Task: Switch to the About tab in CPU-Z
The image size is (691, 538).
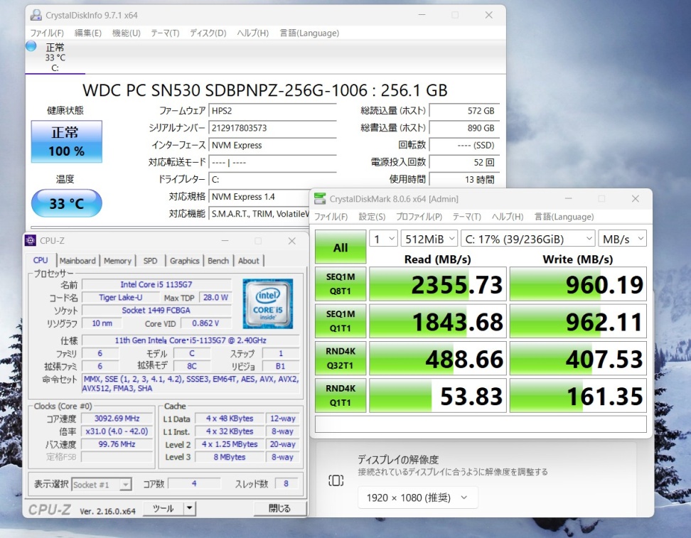Action: [249, 261]
